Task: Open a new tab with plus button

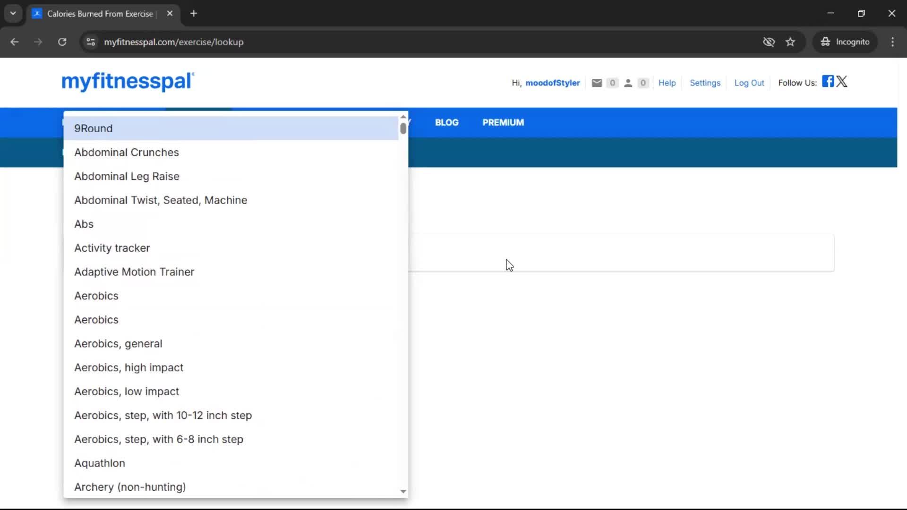Action: (194, 13)
